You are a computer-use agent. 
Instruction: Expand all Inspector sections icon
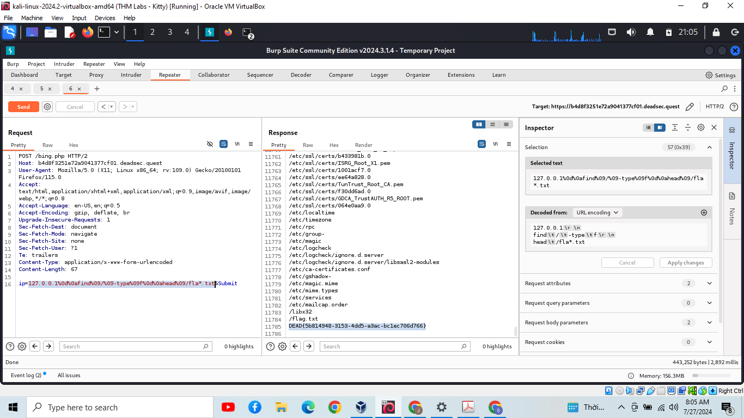675,127
